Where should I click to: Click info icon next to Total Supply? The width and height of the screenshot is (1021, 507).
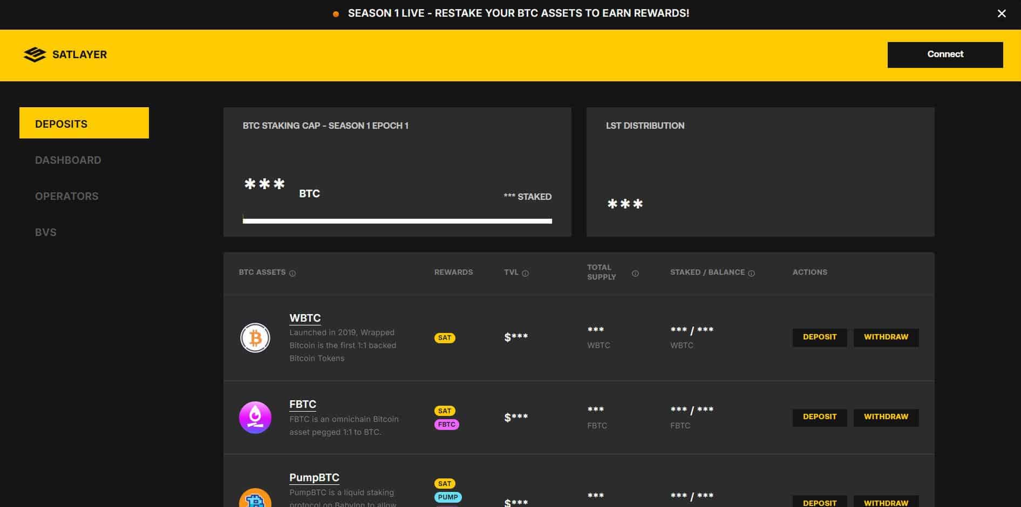pyautogui.click(x=635, y=273)
